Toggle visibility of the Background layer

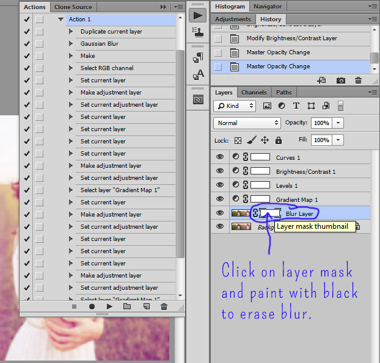pos(220,226)
